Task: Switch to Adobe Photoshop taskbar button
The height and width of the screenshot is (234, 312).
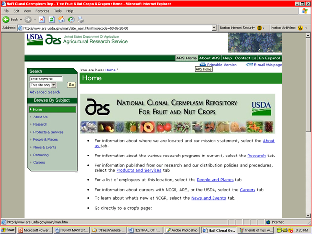Action: (182, 230)
